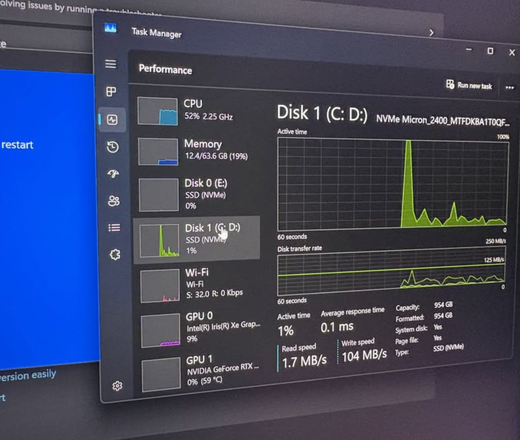This screenshot has height=440, width=520.
Task: Click Average response time 0.1 ms value
Action: click(337, 327)
